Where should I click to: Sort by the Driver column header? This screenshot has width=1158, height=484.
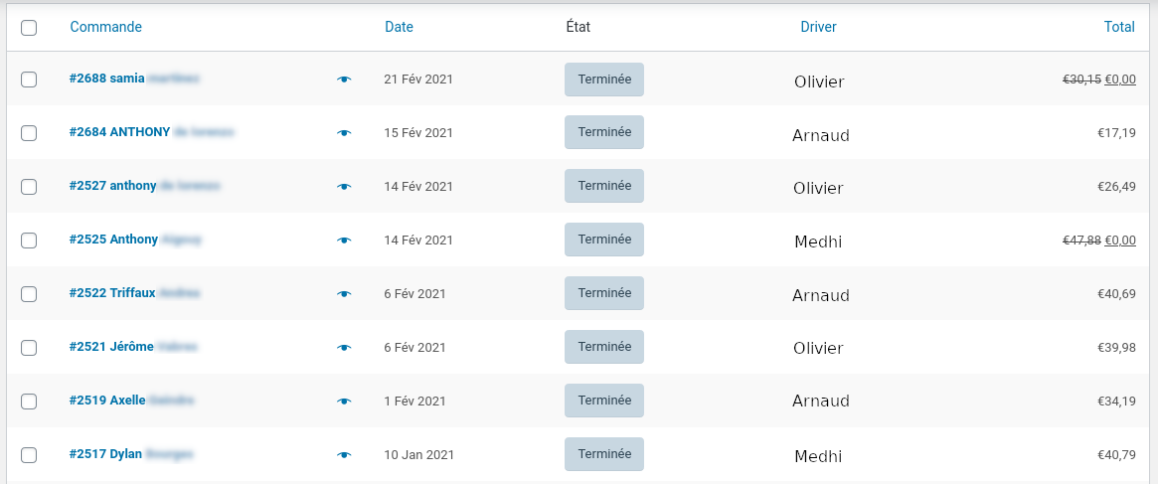tap(818, 28)
